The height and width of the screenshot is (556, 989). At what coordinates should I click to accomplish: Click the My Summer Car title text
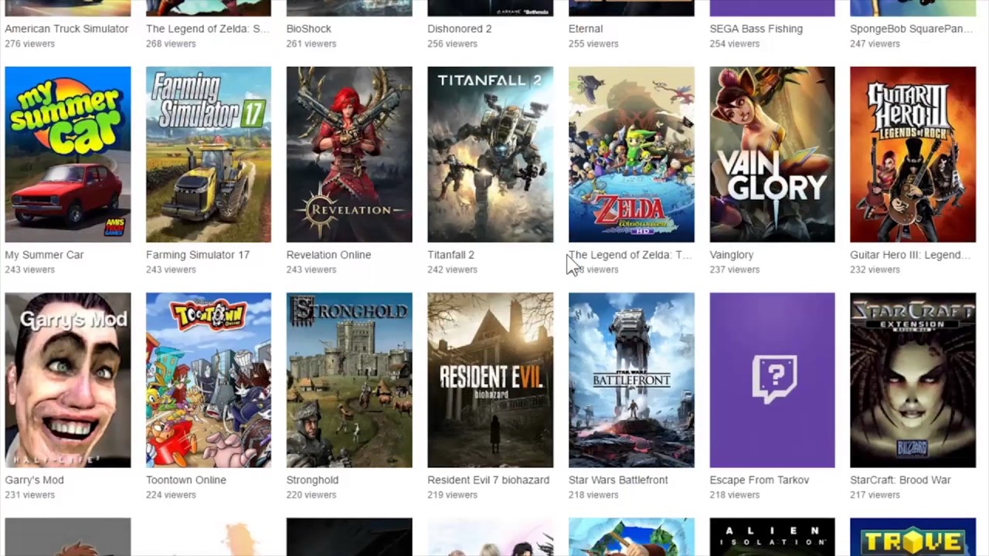pos(44,255)
